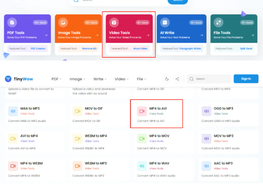The image size is (263, 194).
Task: Expand the PDF dropdown menu
Action: click(x=56, y=79)
